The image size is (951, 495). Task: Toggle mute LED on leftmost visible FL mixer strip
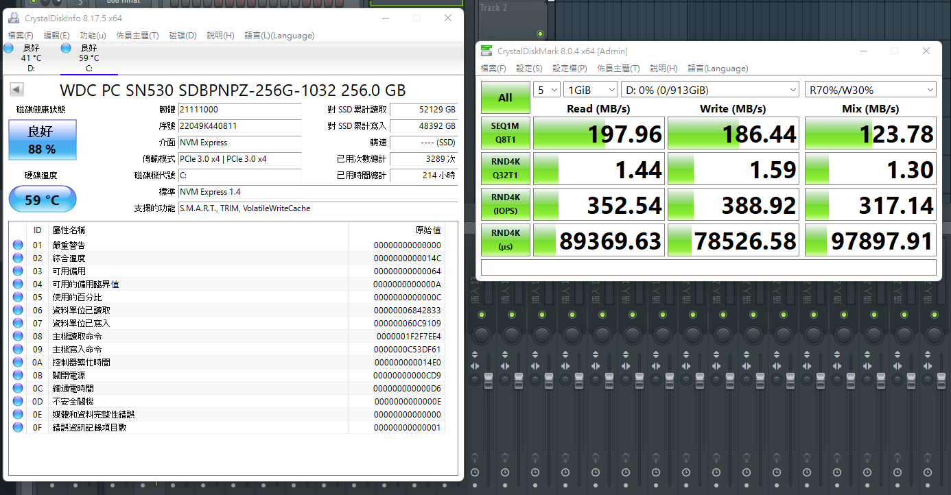pyautogui.click(x=481, y=315)
